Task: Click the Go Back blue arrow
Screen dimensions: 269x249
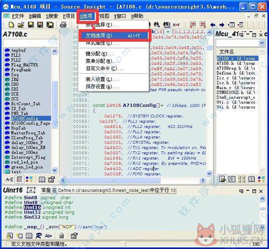Action: [213, 25]
